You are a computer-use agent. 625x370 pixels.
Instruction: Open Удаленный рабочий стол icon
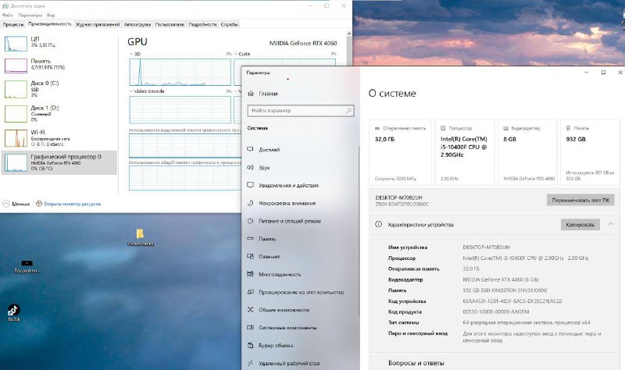[250, 363]
